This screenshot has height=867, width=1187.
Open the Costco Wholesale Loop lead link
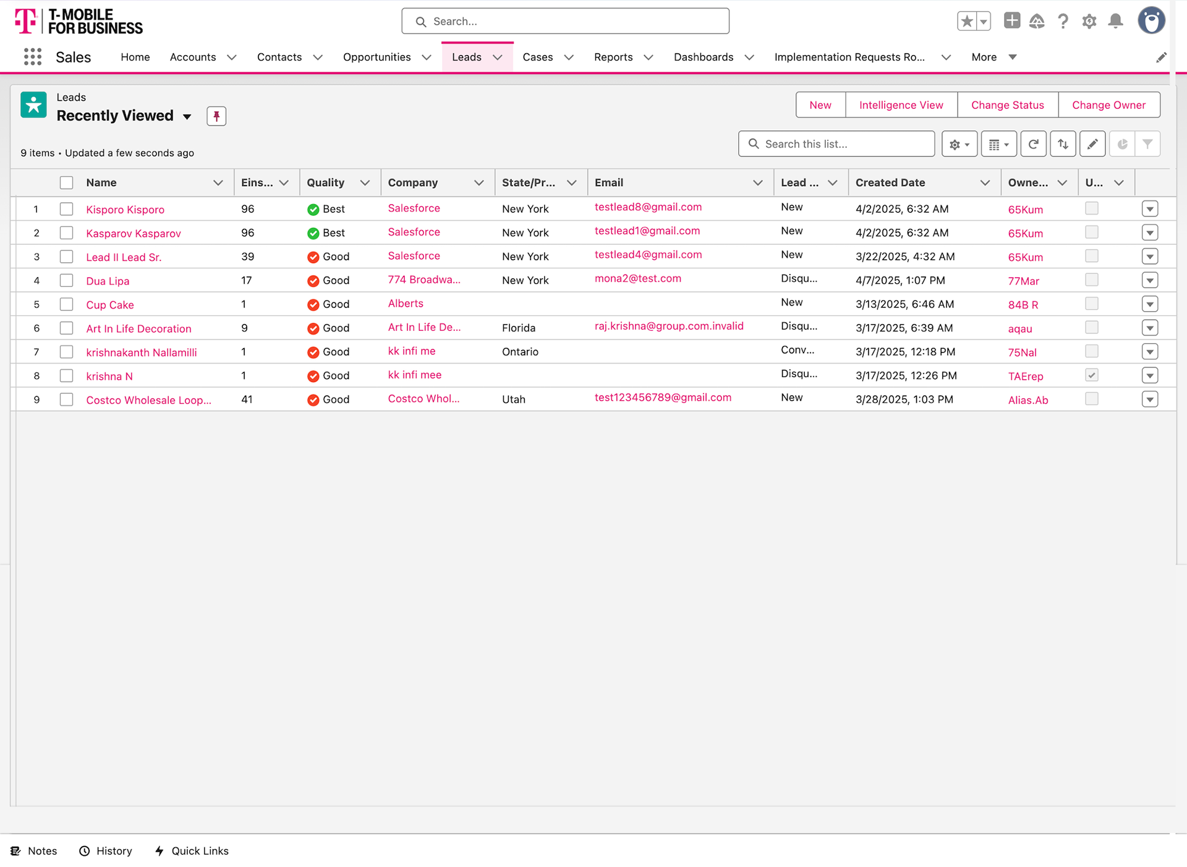click(x=148, y=400)
